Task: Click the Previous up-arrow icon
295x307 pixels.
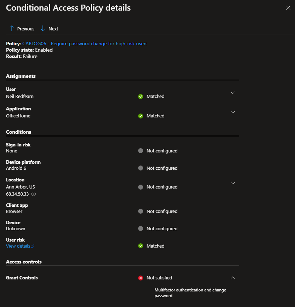Action: coord(12,29)
